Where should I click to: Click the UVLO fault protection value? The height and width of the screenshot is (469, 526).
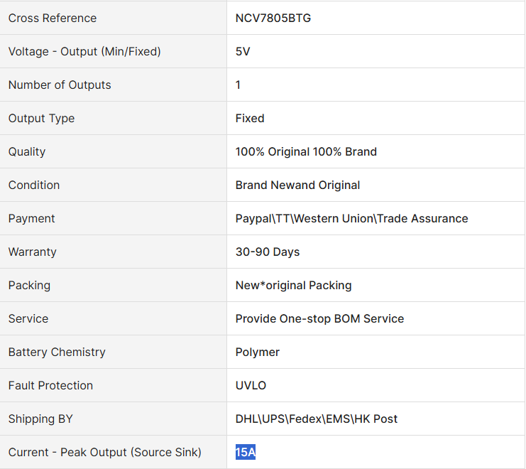point(251,385)
